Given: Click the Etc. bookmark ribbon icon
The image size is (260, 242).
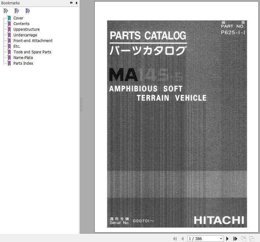Looking at the screenshot, I should coord(9,46).
